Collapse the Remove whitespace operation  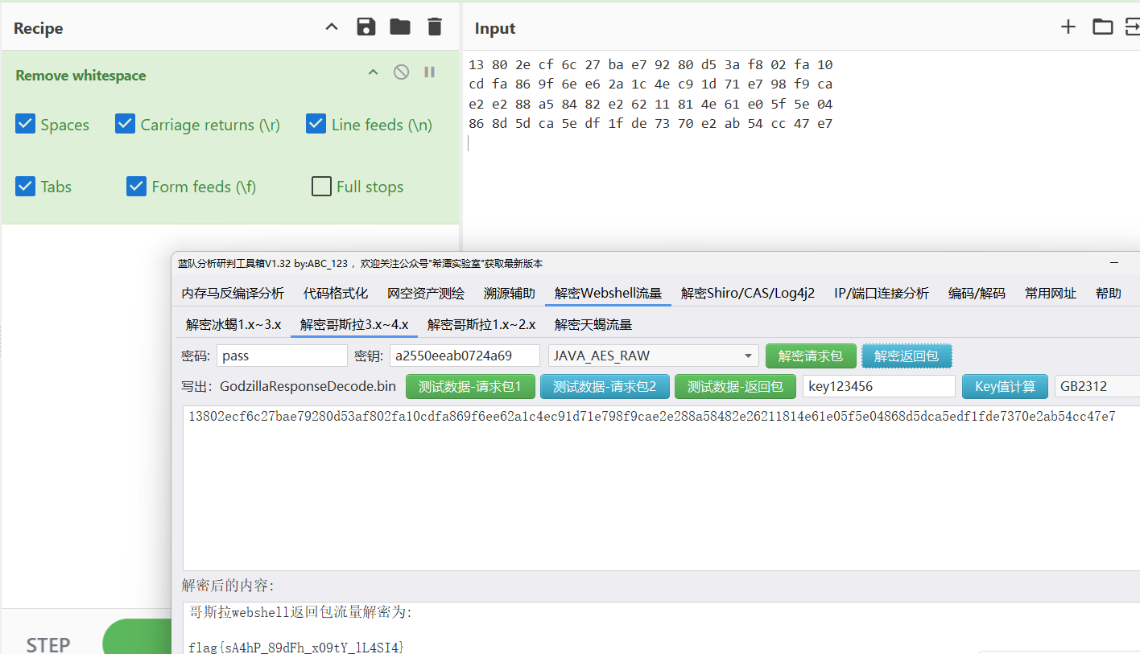[373, 72]
